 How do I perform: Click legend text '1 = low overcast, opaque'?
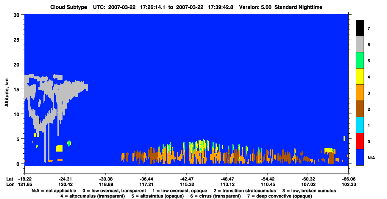(180, 191)
